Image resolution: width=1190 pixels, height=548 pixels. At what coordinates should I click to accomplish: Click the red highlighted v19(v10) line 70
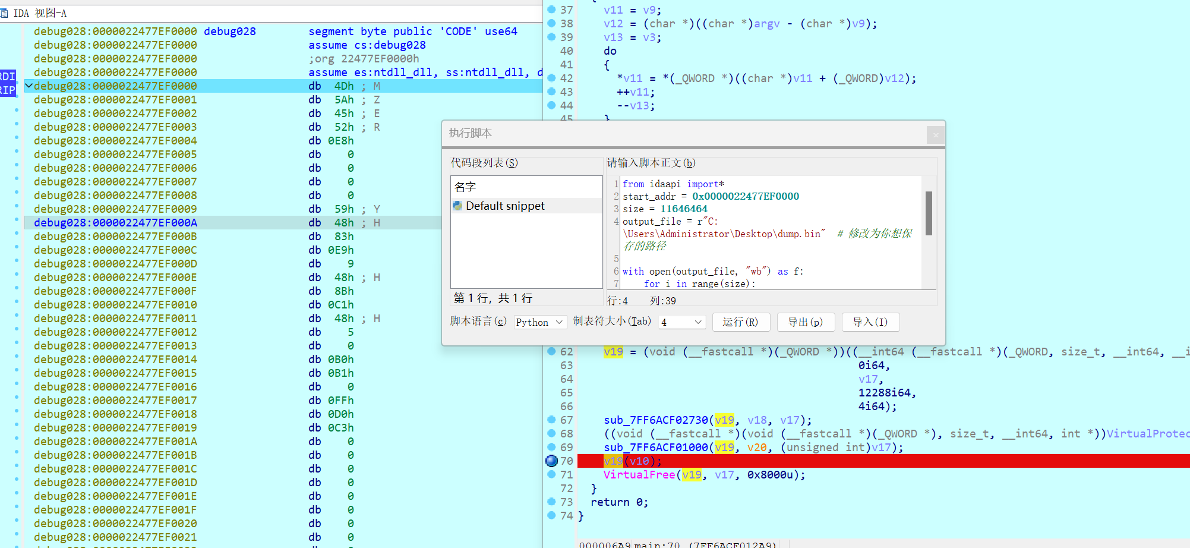click(x=883, y=461)
